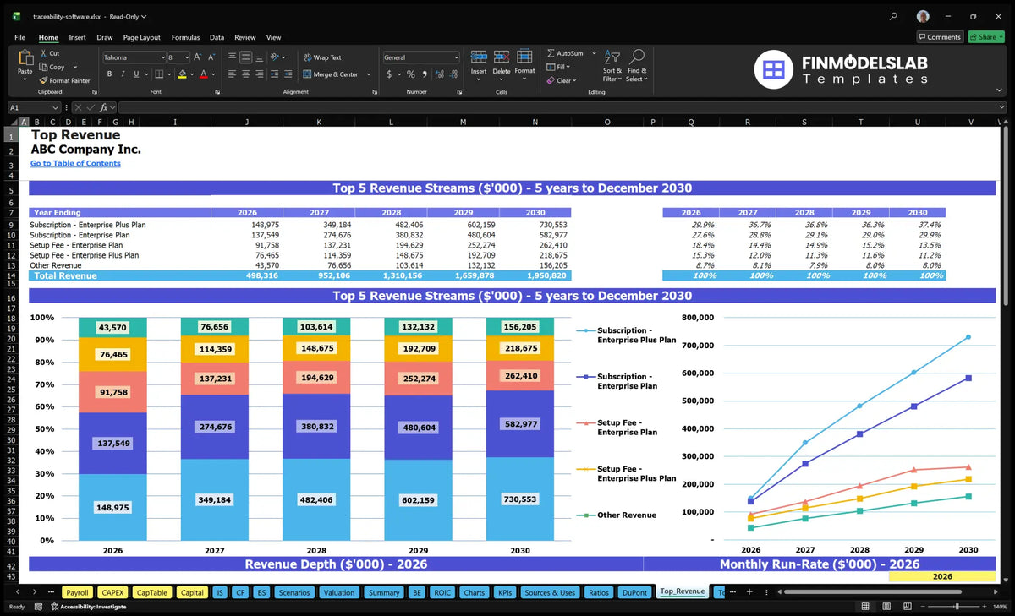This screenshot has width=1015, height=616.
Task: Click Decrease Indent icon
Action: tap(275, 74)
